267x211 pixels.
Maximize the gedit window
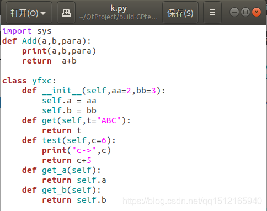click(245, 12)
